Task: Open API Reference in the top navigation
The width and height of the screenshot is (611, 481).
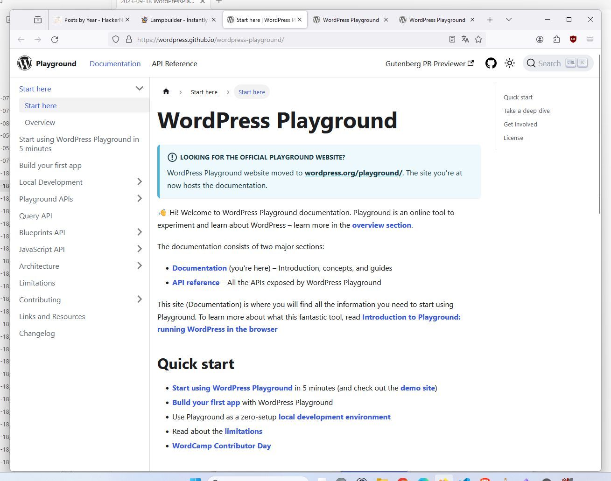Action: pos(175,63)
